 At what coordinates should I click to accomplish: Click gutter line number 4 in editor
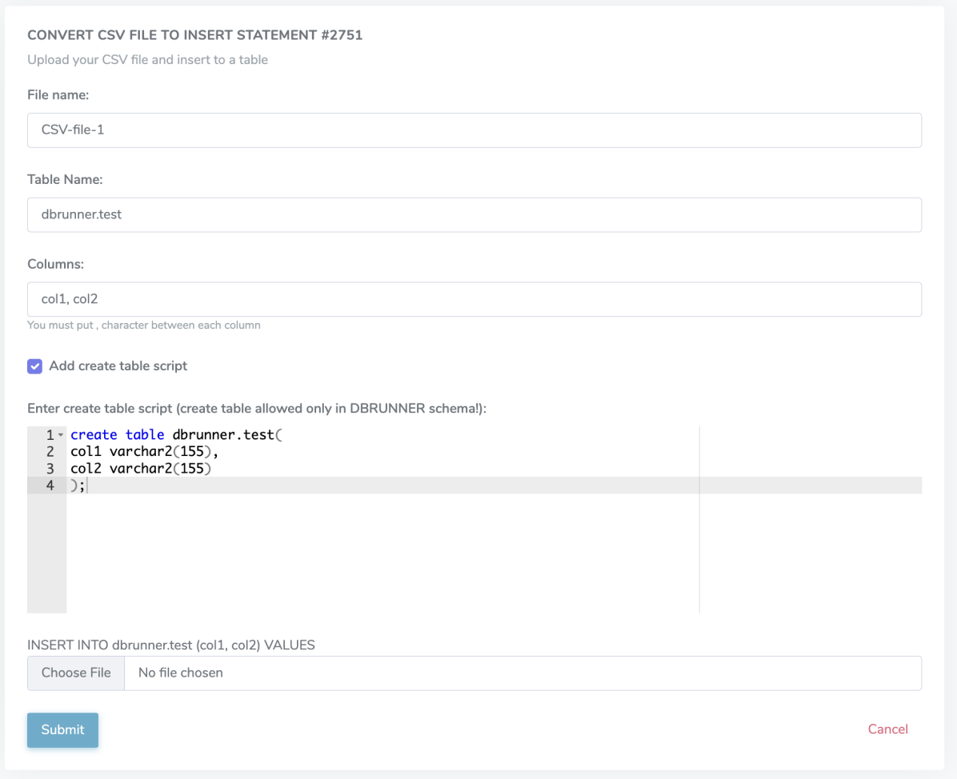[50, 485]
